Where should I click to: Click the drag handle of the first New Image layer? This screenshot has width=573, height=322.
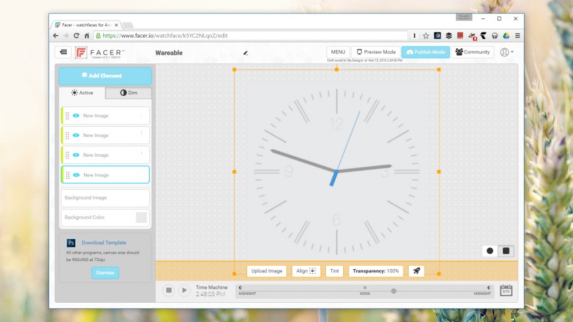(68, 116)
